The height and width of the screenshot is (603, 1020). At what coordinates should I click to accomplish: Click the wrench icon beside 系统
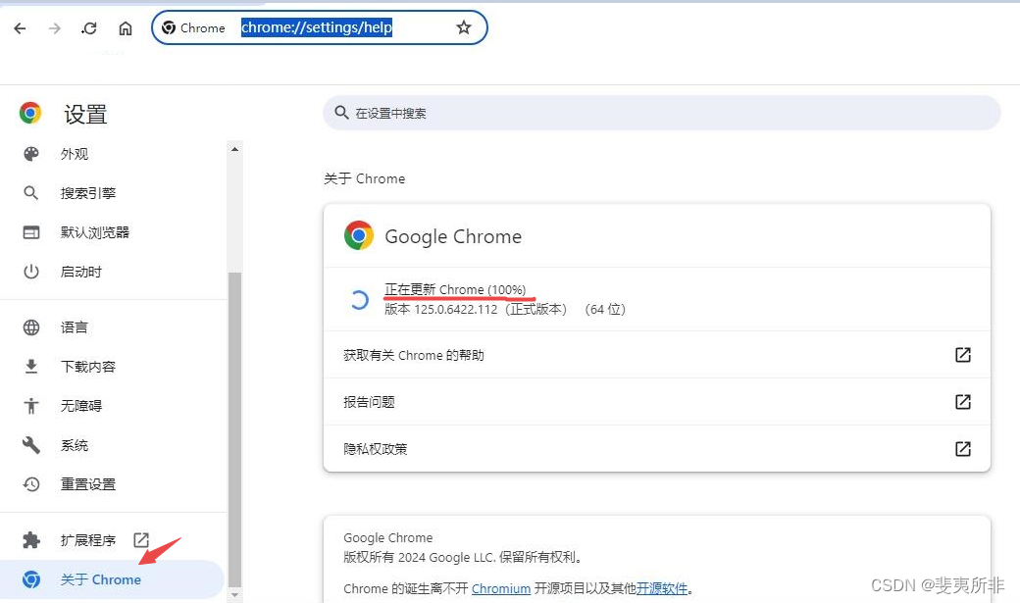tap(31, 445)
